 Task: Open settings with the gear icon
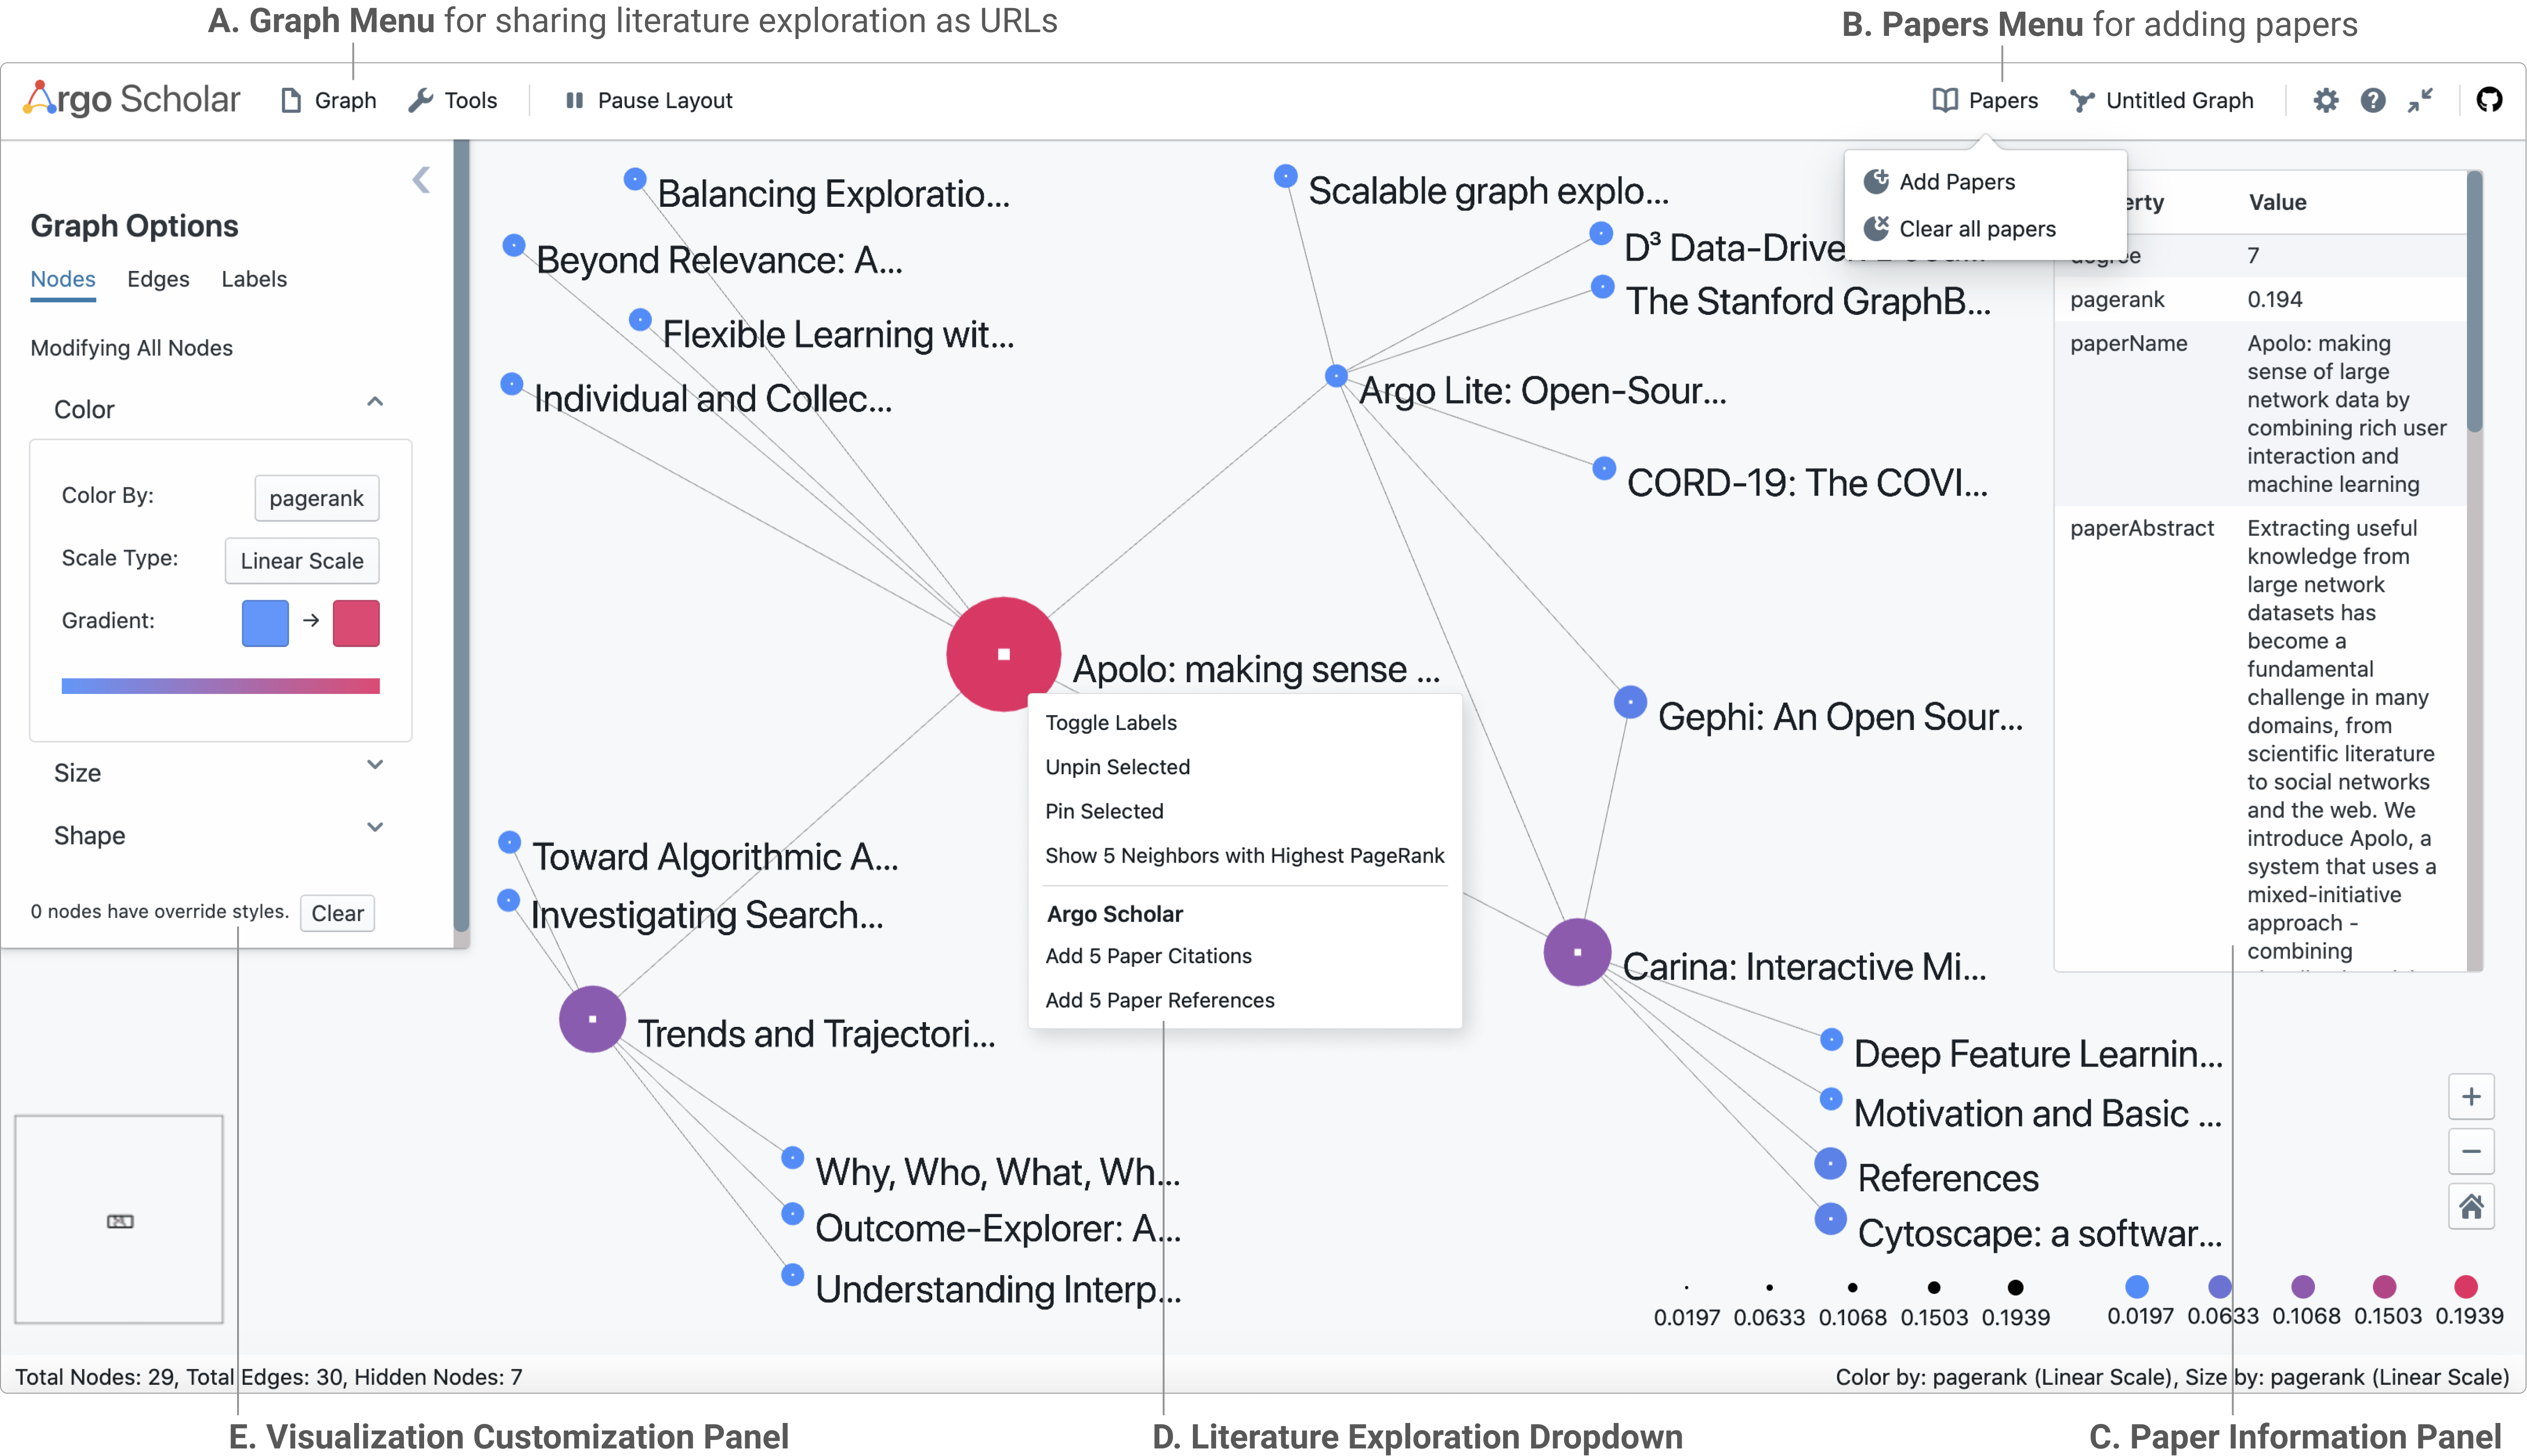2325,100
